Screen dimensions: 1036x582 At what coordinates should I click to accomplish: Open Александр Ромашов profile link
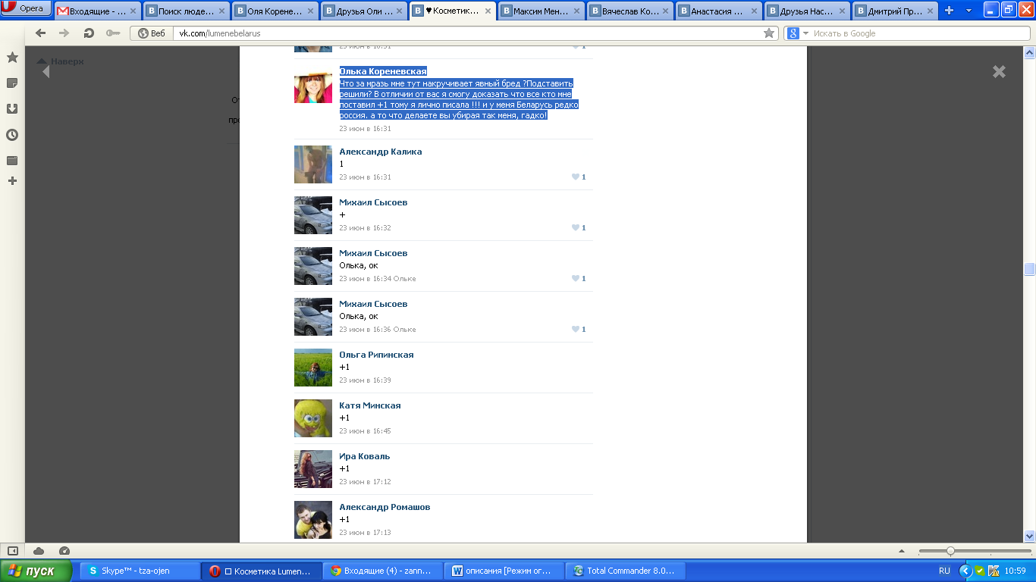[385, 507]
